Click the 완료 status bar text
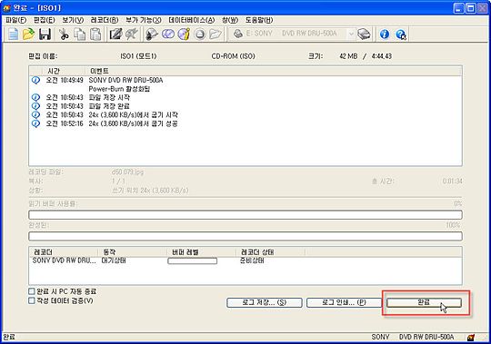The width and height of the screenshot is (491, 344). pyautogui.click(x=9, y=337)
